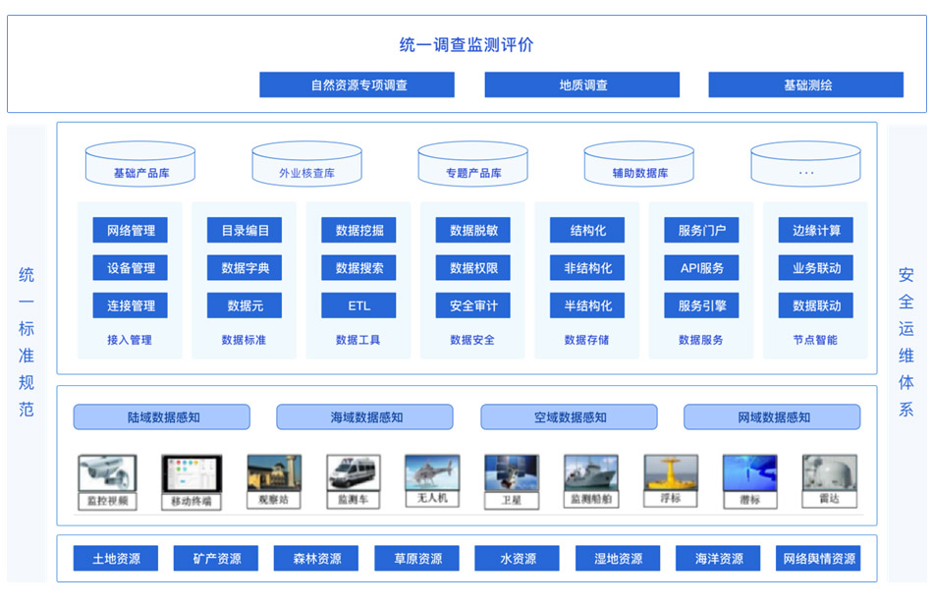The image size is (934, 605).
Task: Select the 潜标 submerged buoy icon
Action: pos(749,474)
